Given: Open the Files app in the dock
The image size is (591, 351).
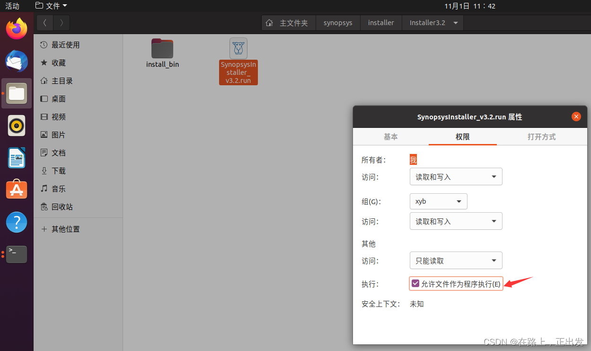Looking at the screenshot, I should [x=17, y=93].
